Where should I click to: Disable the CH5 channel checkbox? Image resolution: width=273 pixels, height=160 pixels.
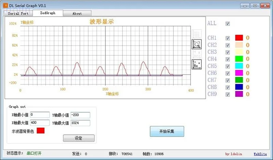(x=228, y=66)
